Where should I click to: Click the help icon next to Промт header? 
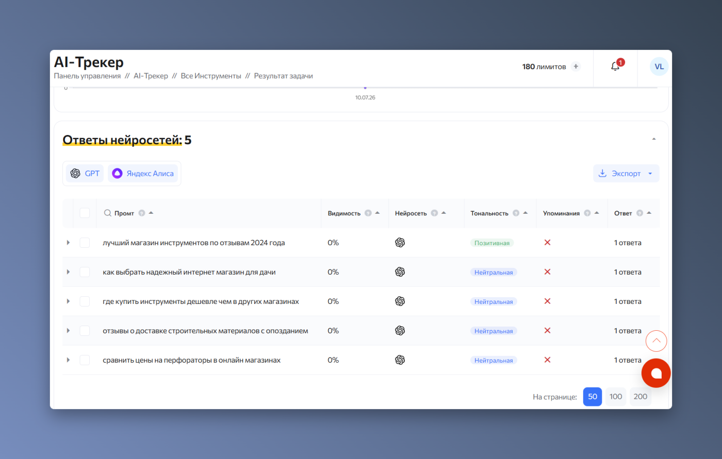coord(142,213)
